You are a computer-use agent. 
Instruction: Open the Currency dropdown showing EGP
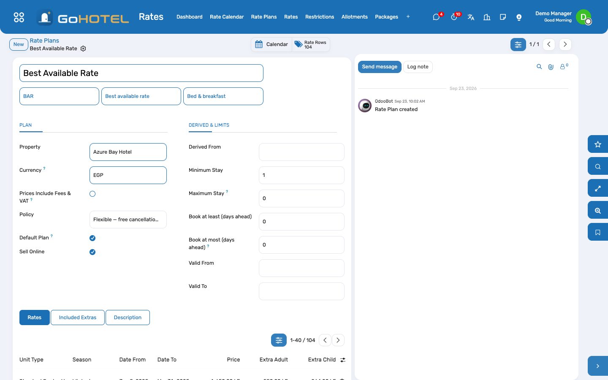128,175
